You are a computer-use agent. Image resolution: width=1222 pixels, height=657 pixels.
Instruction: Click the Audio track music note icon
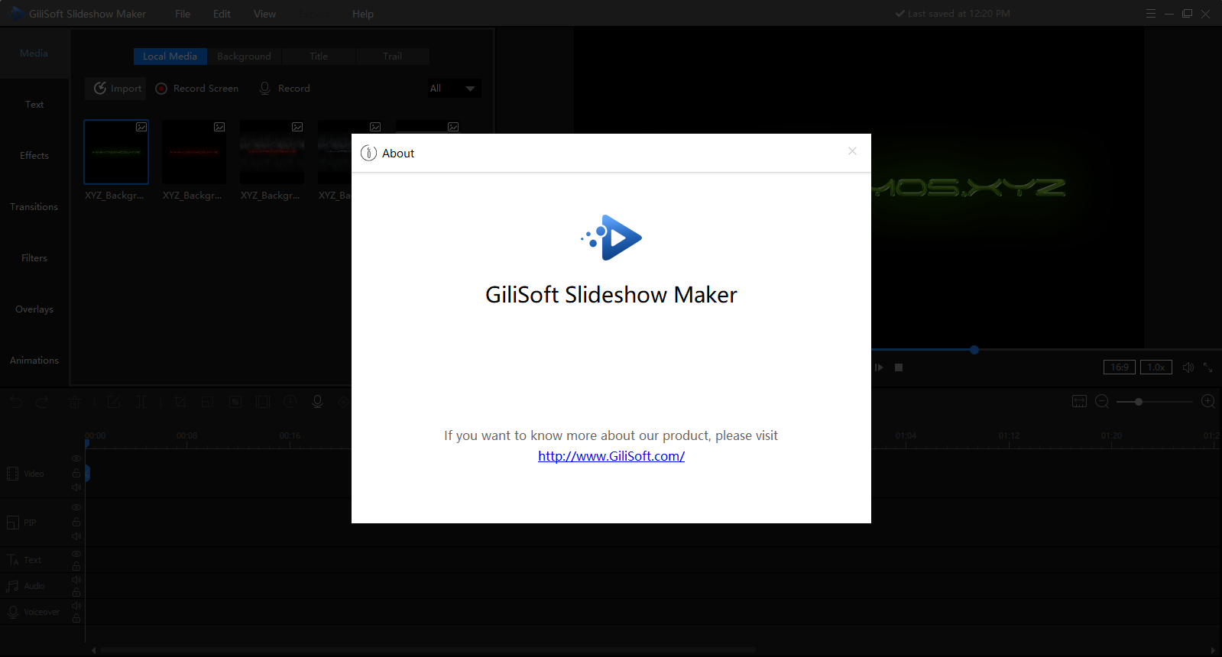[13, 586]
